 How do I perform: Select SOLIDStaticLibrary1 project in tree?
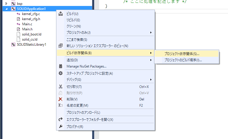coord(31,45)
